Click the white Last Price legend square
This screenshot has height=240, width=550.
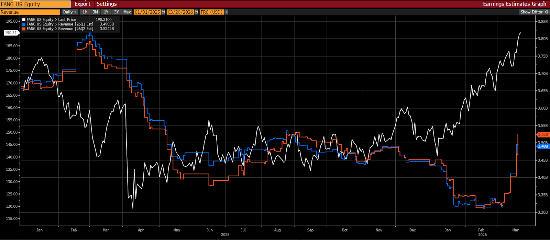pos(24,20)
